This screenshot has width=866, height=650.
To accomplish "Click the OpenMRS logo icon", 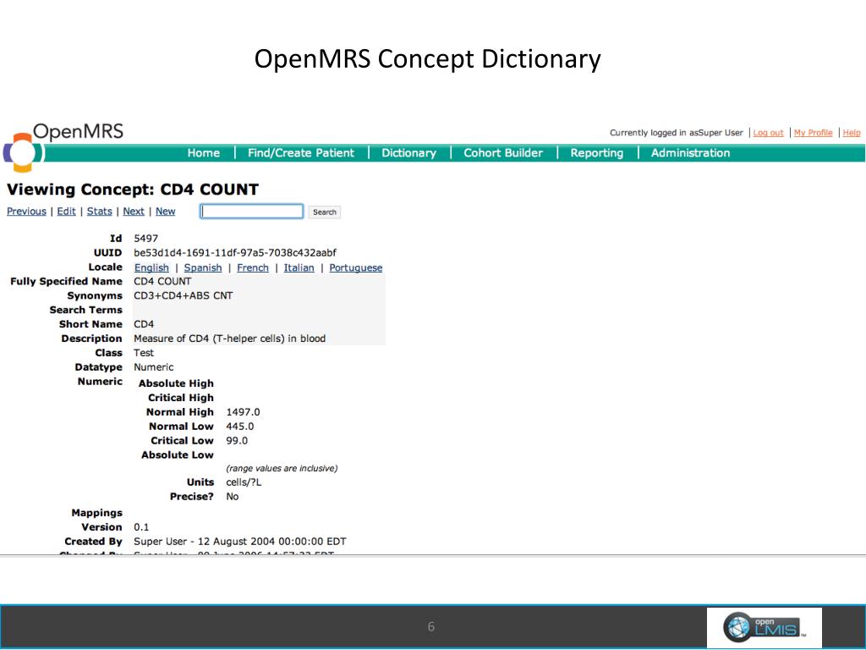I will 22,152.
